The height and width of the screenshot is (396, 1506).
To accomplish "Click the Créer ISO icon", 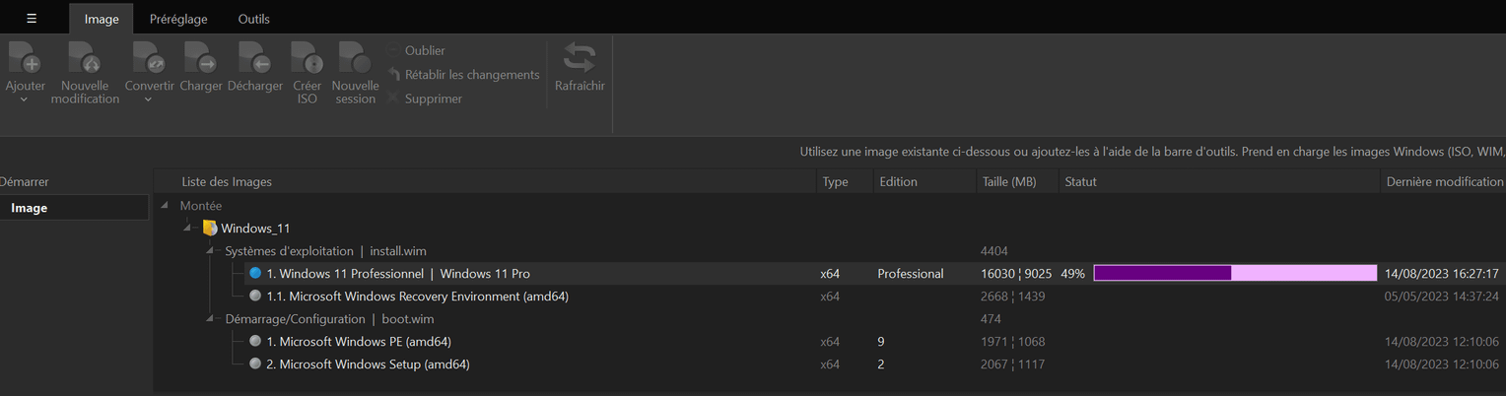I will click(x=308, y=58).
